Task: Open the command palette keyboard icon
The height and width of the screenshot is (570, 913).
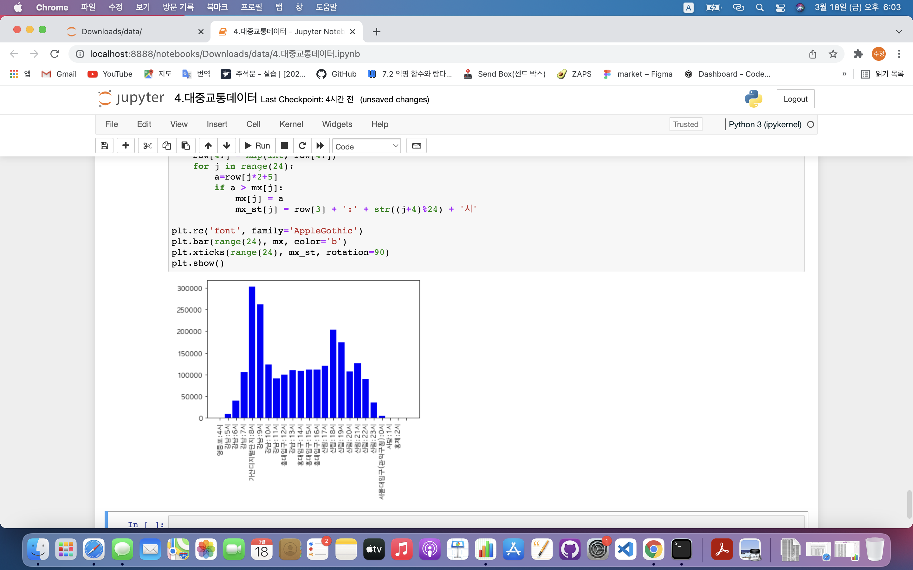Action: (x=417, y=146)
